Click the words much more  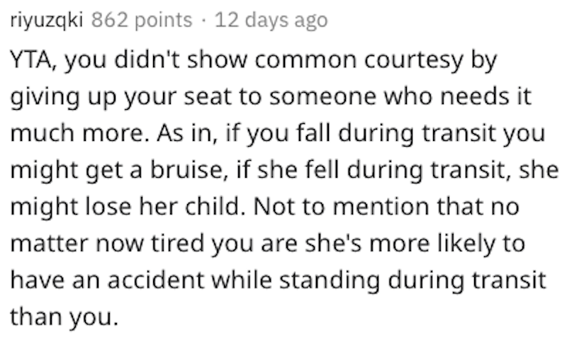click(x=77, y=133)
